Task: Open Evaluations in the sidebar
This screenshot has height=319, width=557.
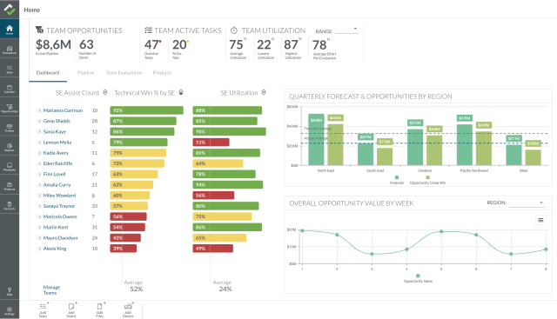Action: (x=10, y=50)
